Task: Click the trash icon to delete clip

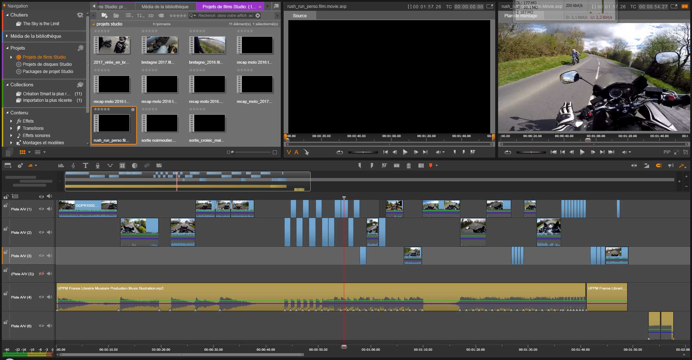Action: 409,165
